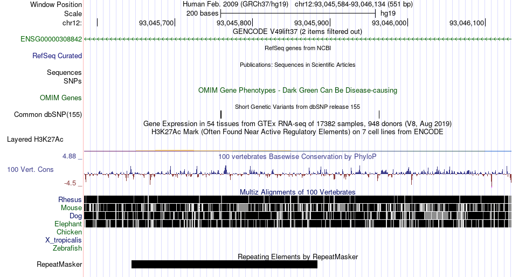Click the 93,045,800 ruler position
512x277 pixels.
(x=234, y=23)
